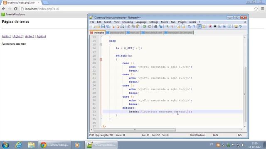Open the Settings menu
266x149 pixels.
[154, 22]
